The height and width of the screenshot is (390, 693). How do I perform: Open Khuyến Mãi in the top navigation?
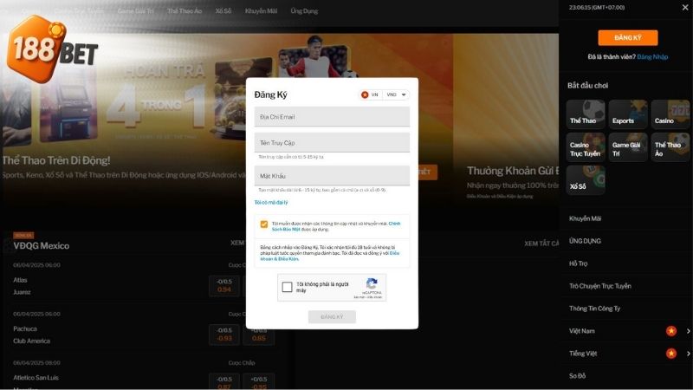[x=261, y=10]
